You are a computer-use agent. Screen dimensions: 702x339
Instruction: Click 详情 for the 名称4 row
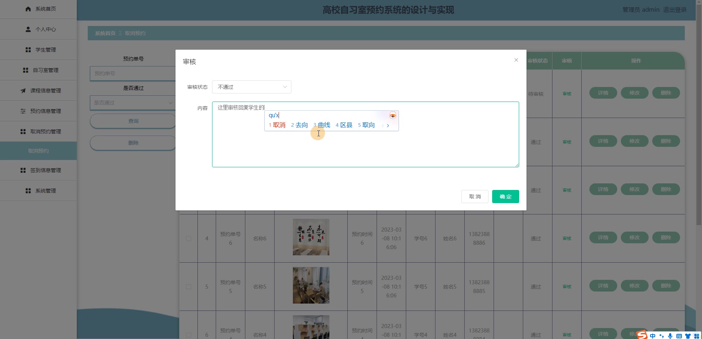(x=603, y=334)
